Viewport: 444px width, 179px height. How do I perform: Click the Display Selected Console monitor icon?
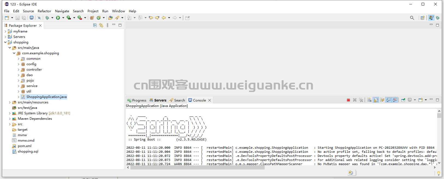tap(410, 100)
